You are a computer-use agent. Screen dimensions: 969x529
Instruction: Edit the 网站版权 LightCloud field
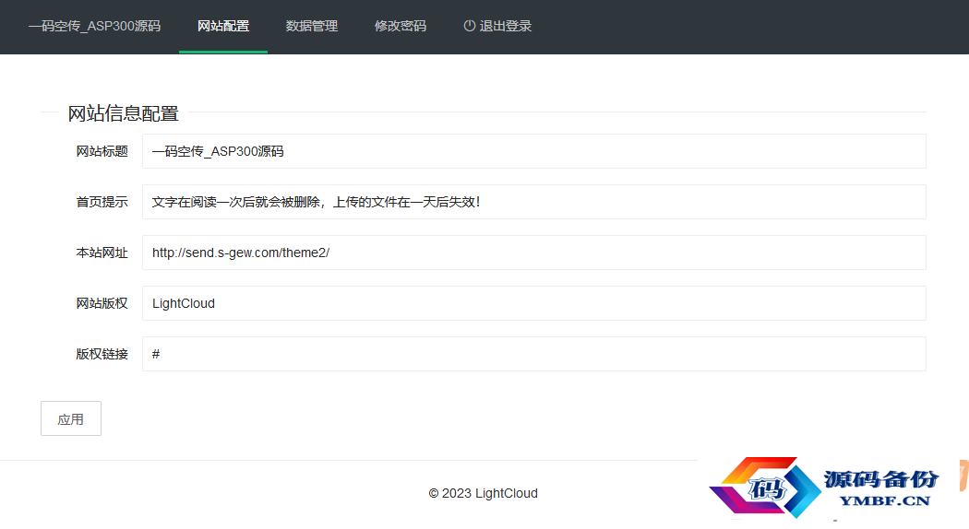tap(534, 303)
